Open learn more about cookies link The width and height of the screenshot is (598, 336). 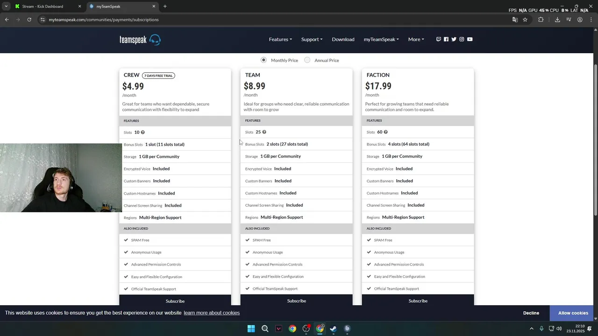click(x=212, y=313)
